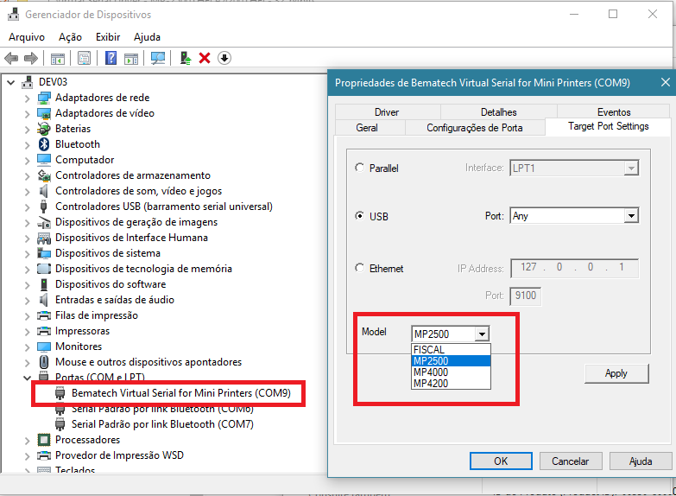Choose FISCAL in the Model list
Viewport: 676px width, 496px height.
click(x=451, y=350)
